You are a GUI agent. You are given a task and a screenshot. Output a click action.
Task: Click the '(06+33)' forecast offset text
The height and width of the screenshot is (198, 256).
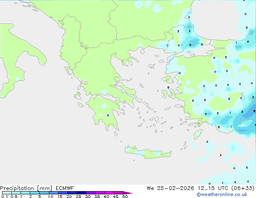coord(243,188)
